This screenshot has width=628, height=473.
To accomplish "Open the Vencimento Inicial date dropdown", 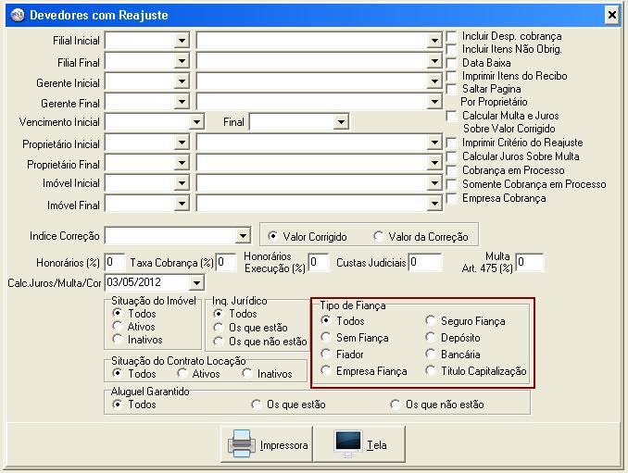I will click(x=195, y=122).
